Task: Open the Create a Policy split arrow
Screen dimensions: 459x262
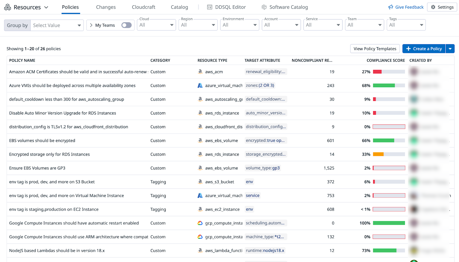Action: (x=450, y=49)
